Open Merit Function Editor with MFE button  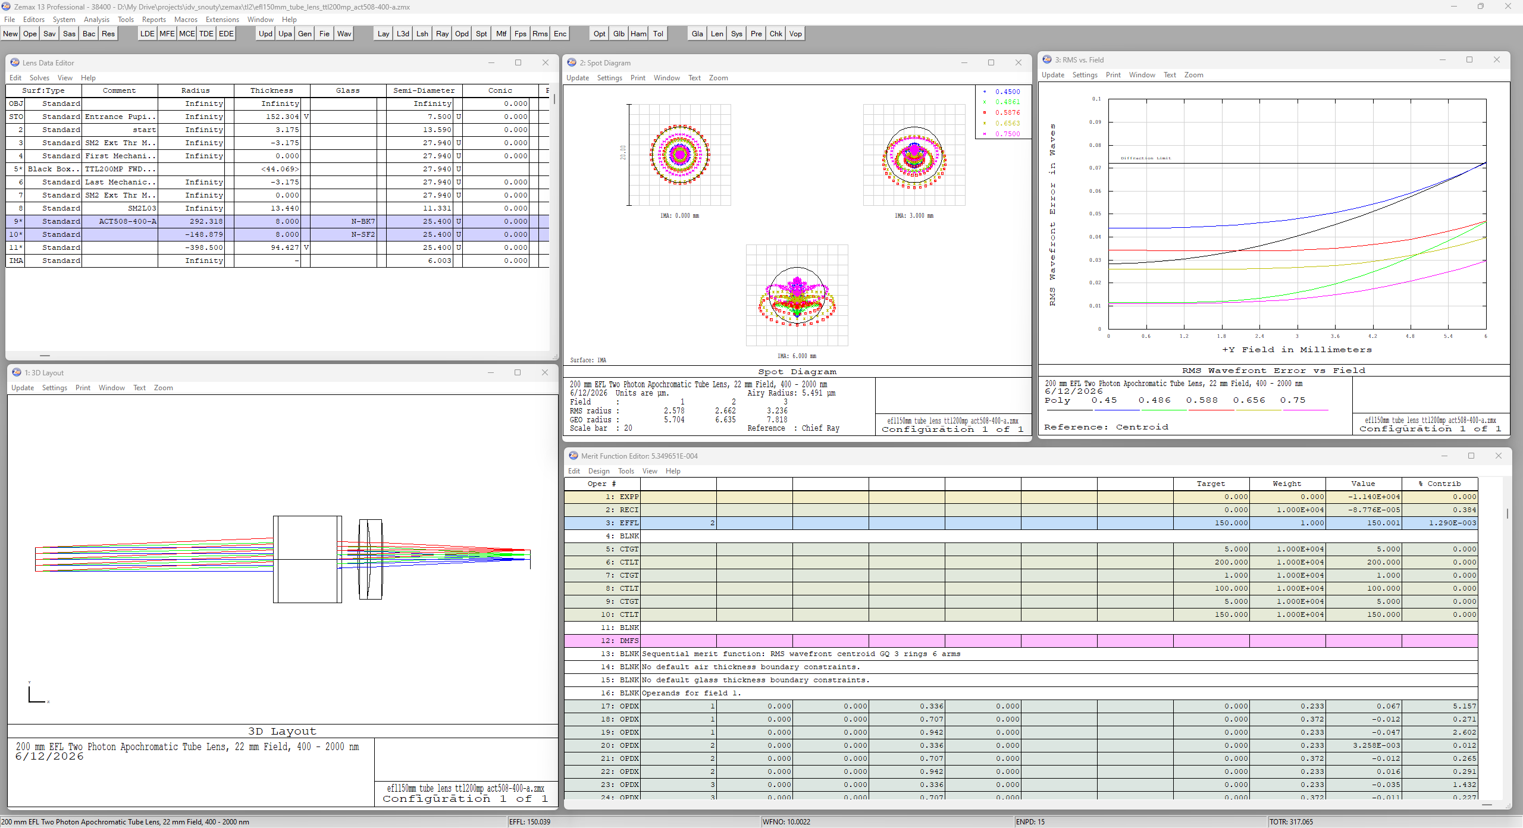[x=167, y=33]
